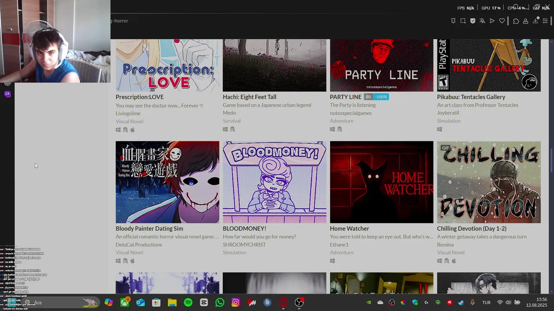Click the snapshot selection icon in toolbar
Viewport: 554px width, 311px height.
(x=463, y=21)
